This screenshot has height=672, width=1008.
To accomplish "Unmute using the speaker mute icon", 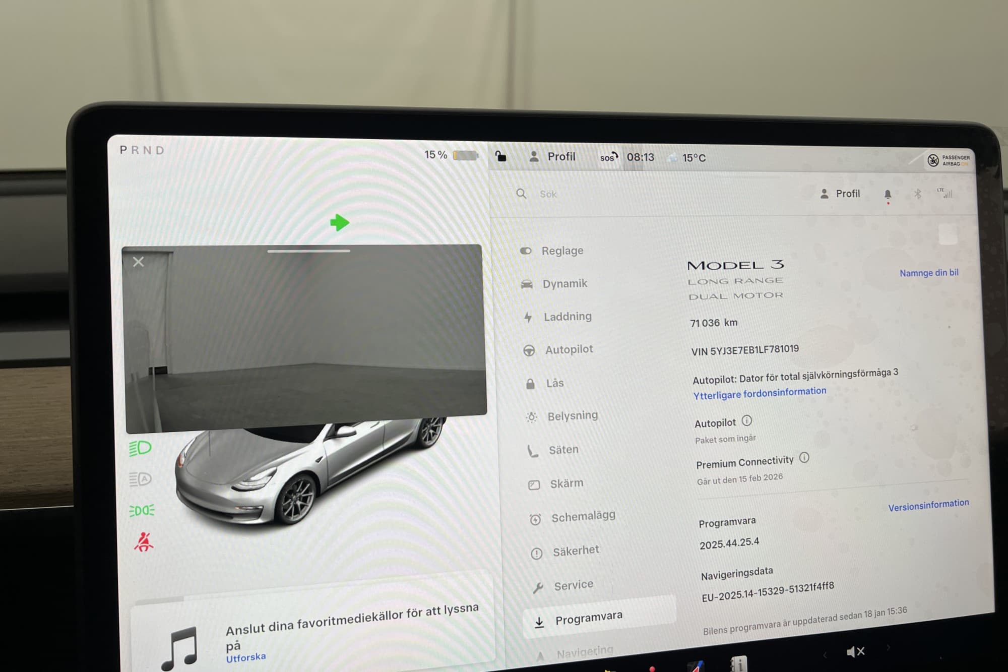I will 855,652.
